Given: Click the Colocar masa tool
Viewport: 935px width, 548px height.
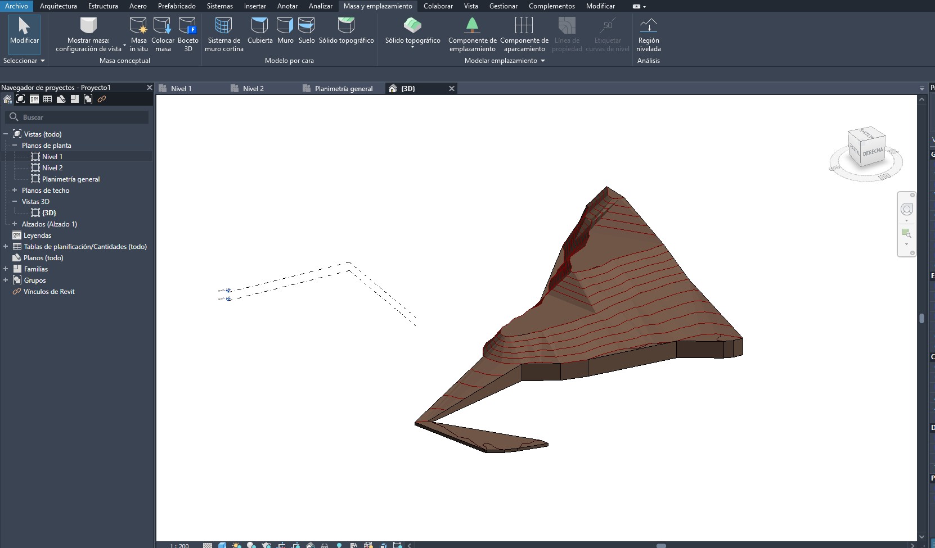Looking at the screenshot, I should point(163,26).
